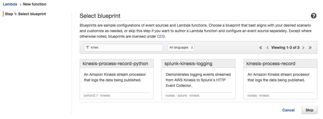The image size is (323, 119).
Task: Click the nodejs · splunk · kinesis tags
Action: (182, 95)
